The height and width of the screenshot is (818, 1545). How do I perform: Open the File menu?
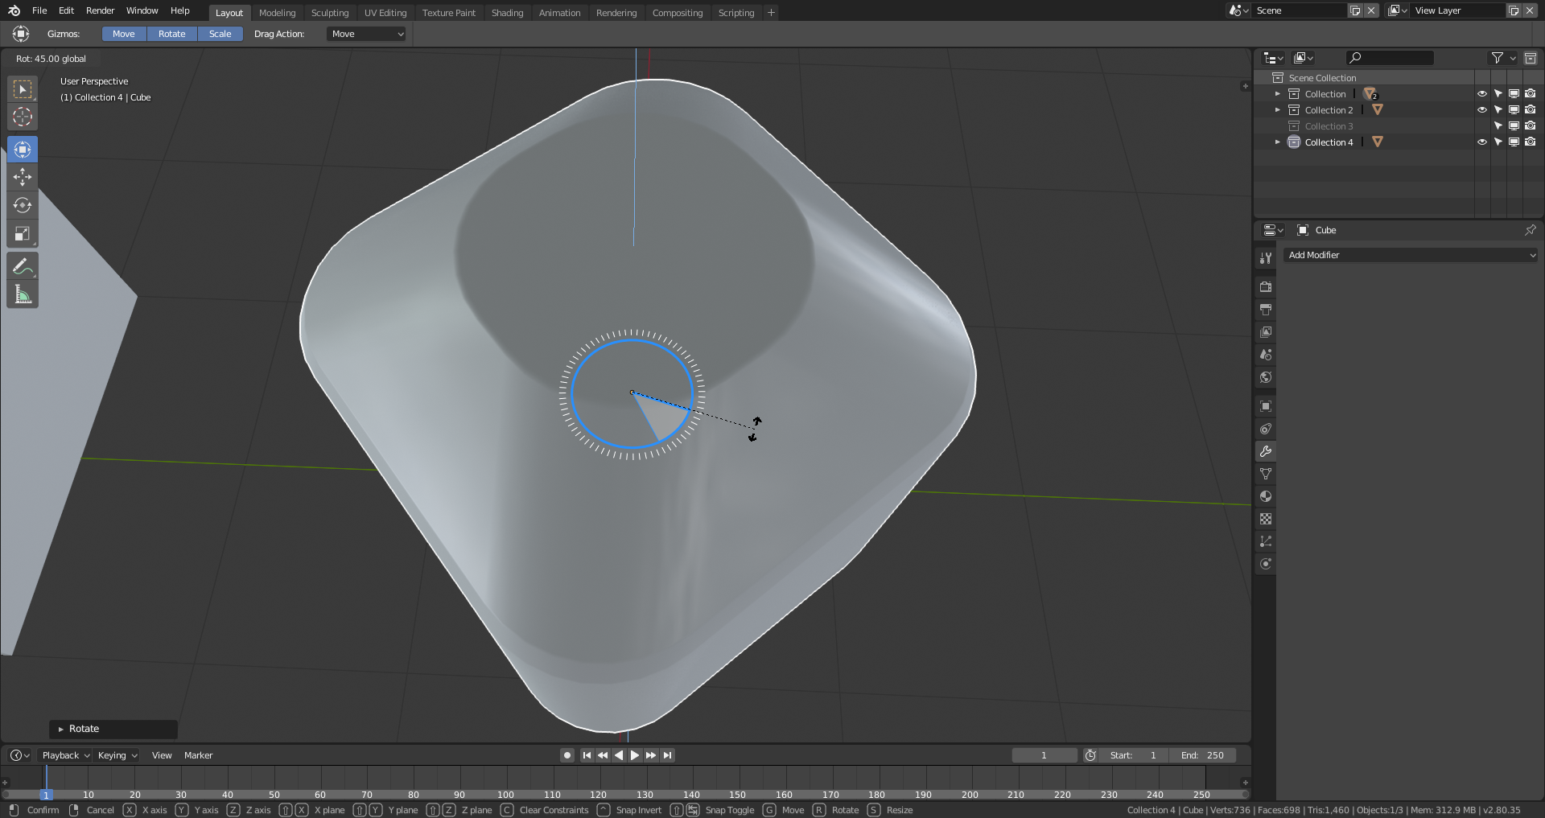coord(39,10)
